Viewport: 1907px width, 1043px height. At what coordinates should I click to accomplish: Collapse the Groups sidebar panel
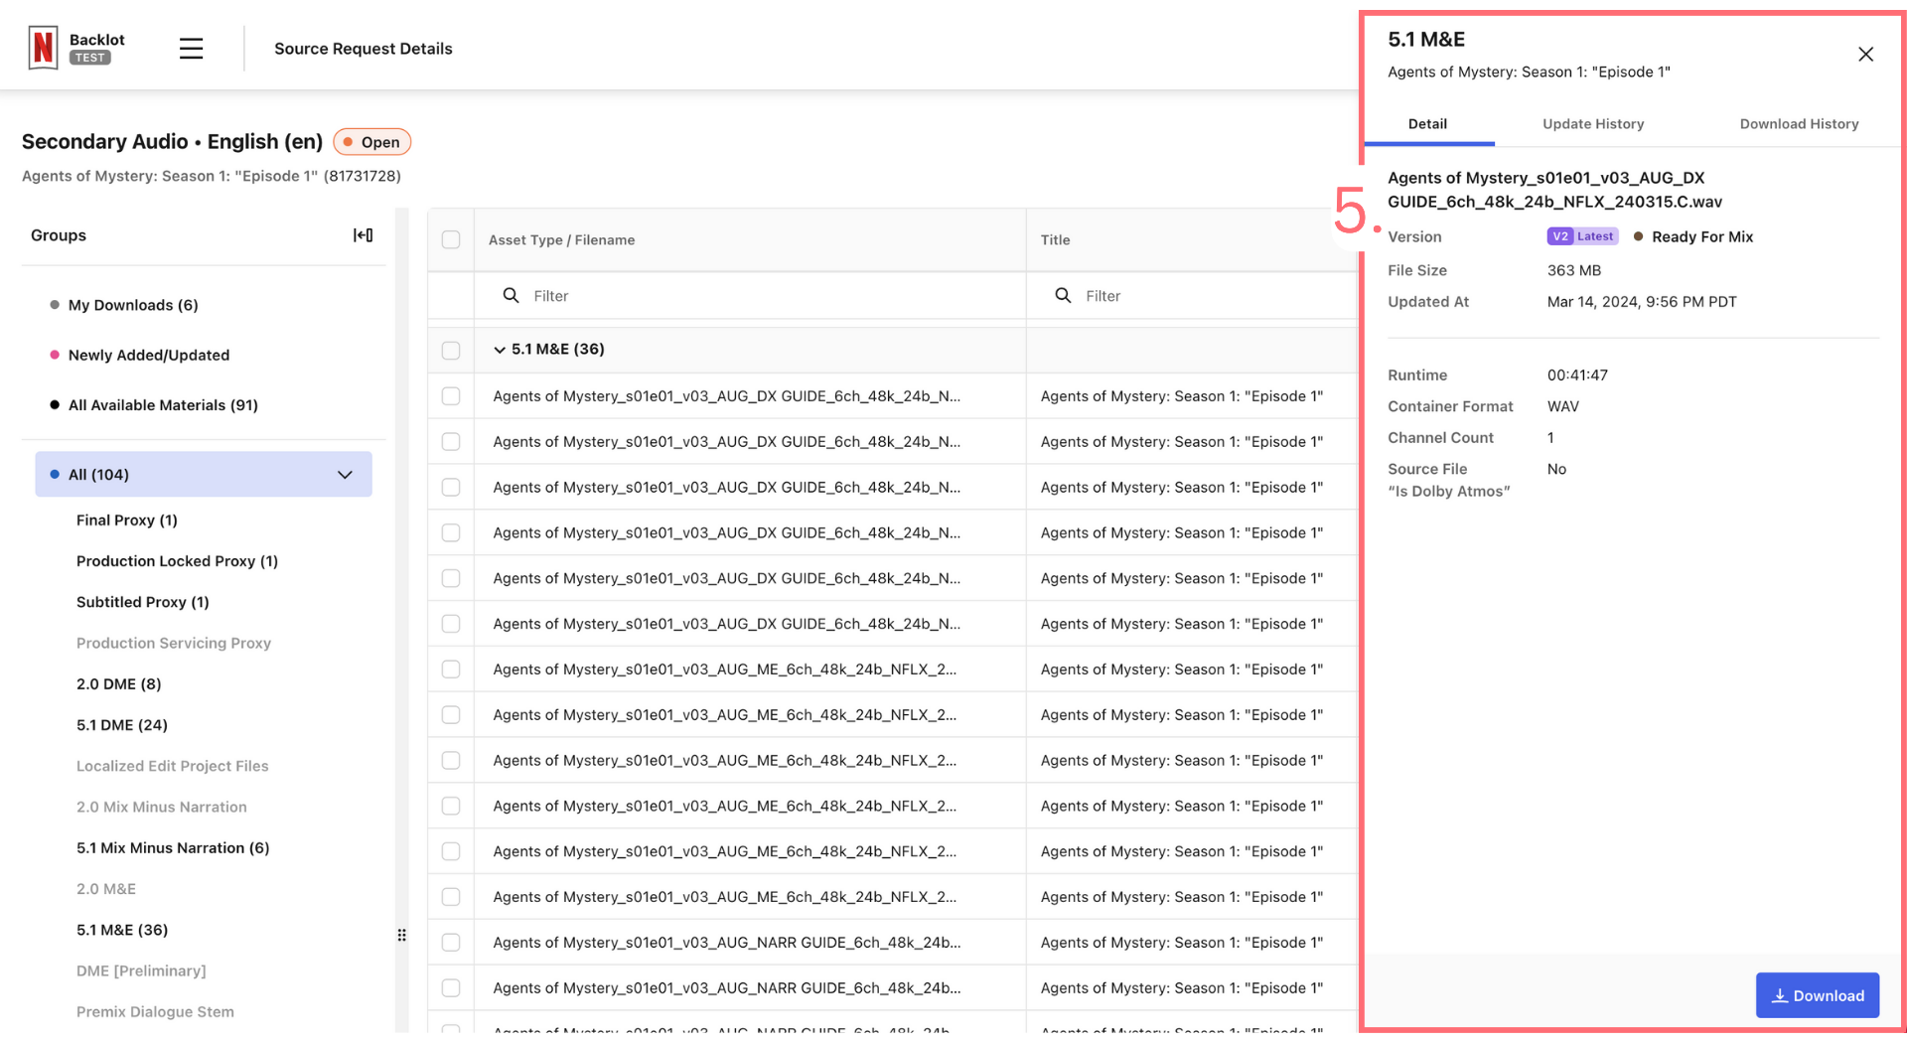(364, 235)
